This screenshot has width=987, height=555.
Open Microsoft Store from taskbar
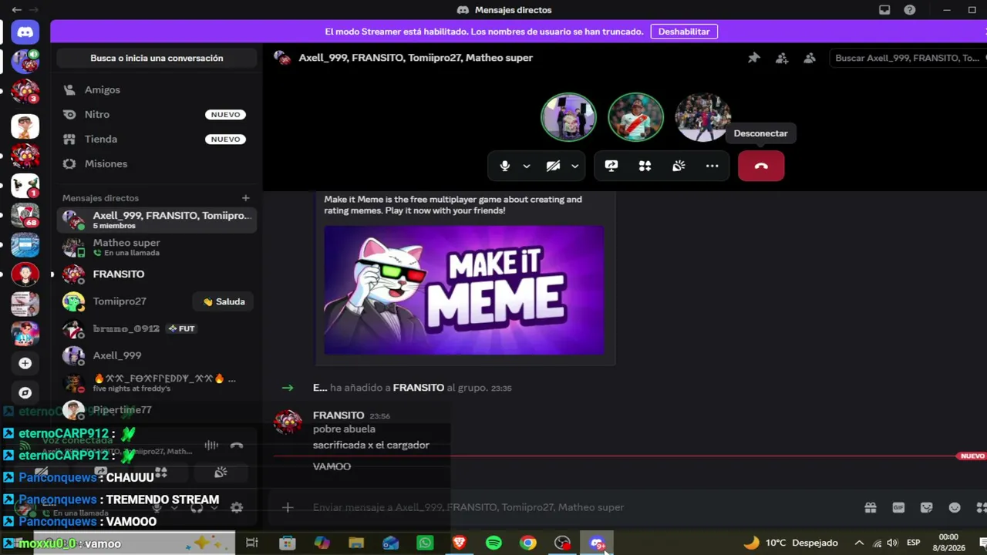click(x=288, y=543)
